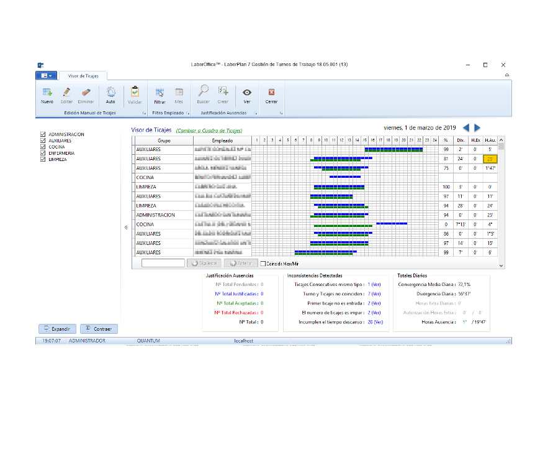Open Ver link for Primer ticaje no es entrada

pos(374,303)
